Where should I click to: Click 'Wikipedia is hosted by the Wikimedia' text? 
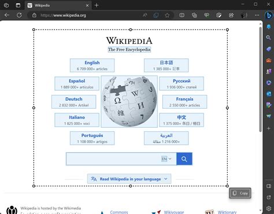(x=51, y=208)
